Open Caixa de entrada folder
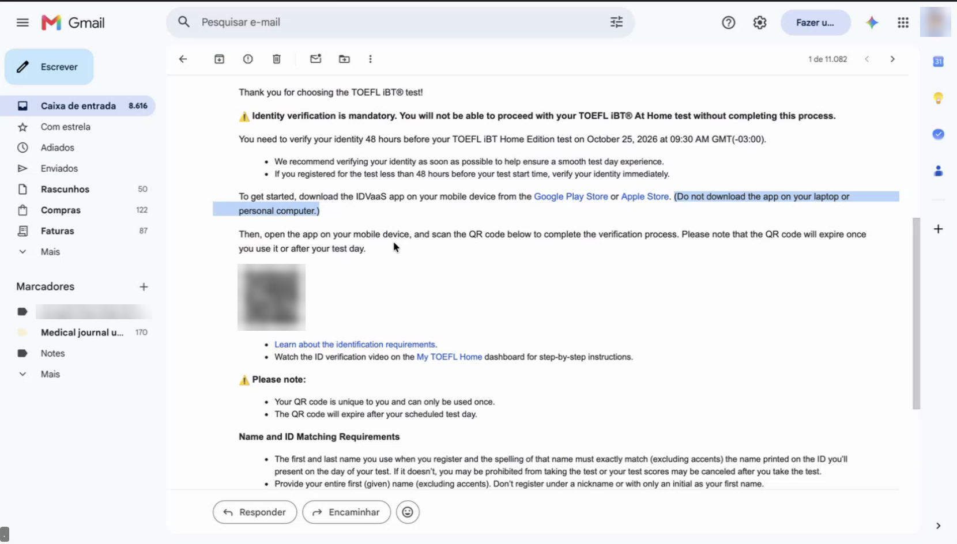Viewport: 957px width, 544px height. [x=78, y=106]
